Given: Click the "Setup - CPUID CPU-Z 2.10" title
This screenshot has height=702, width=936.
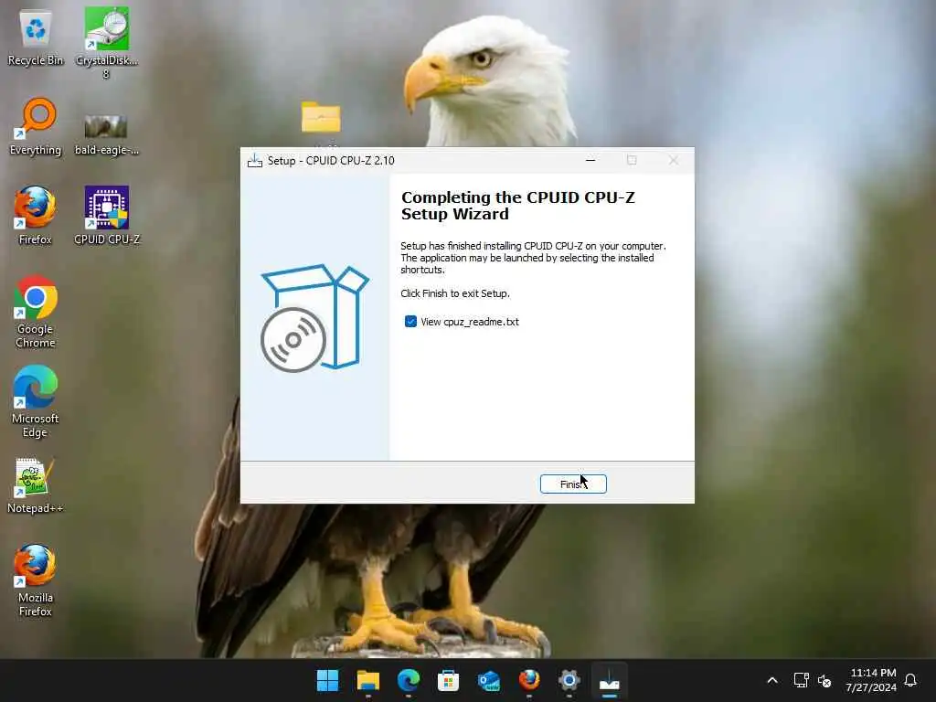Looking at the screenshot, I should click(x=331, y=161).
